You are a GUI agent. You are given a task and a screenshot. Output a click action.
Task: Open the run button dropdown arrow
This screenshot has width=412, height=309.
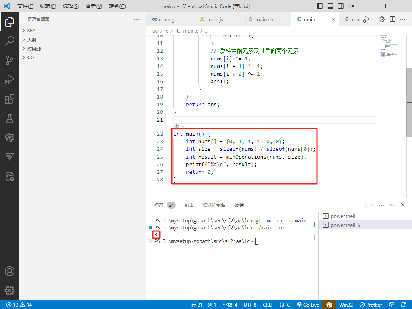pos(373,19)
